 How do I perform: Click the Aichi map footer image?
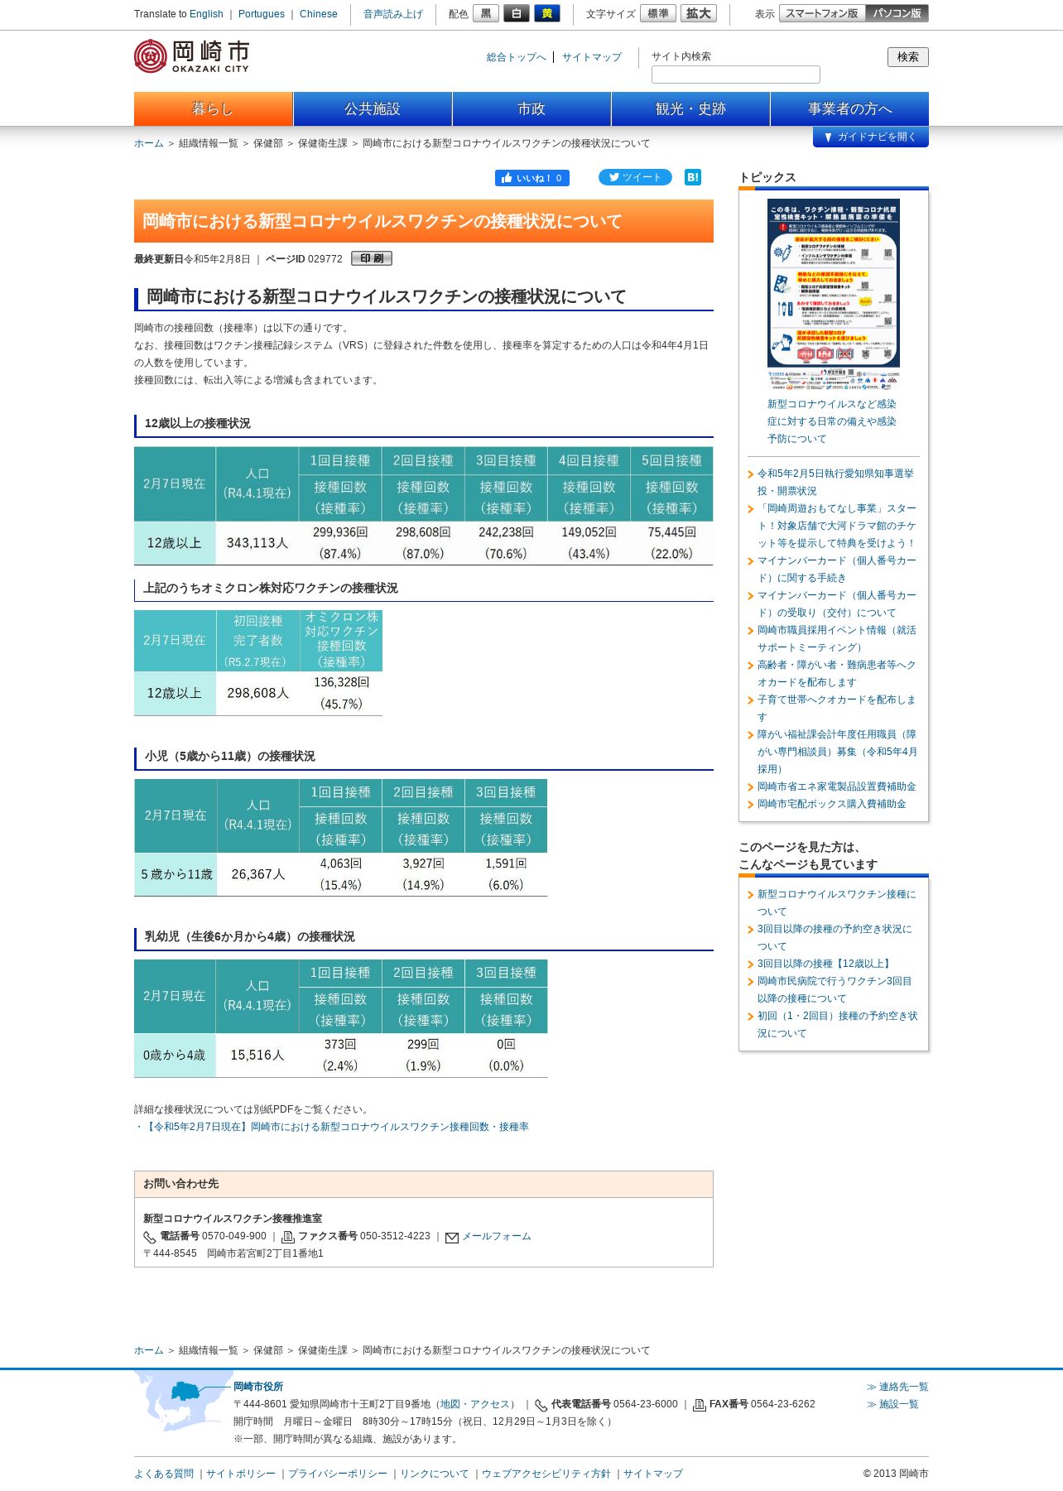182,1401
